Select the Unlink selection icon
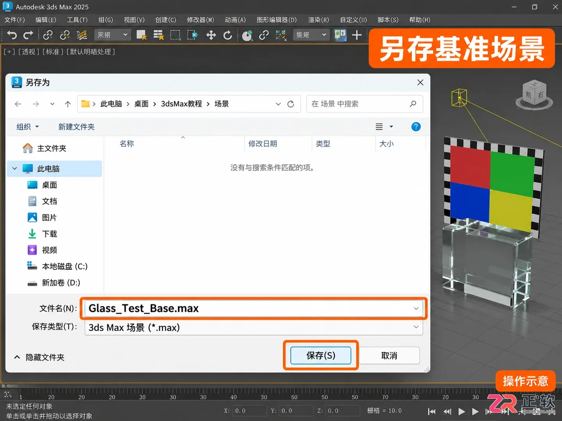The image size is (562, 421). point(64,35)
